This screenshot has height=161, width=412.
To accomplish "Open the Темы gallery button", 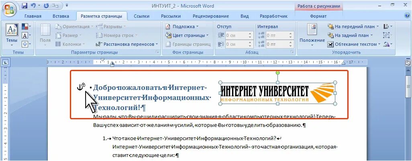I will click(x=12, y=35).
